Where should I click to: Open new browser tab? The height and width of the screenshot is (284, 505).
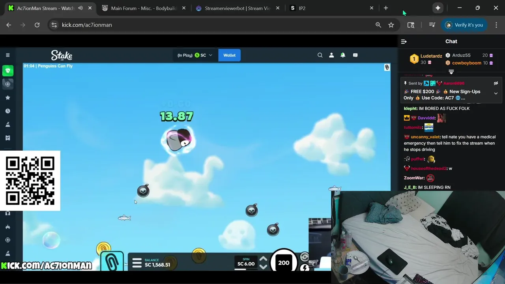click(x=386, y=8)
